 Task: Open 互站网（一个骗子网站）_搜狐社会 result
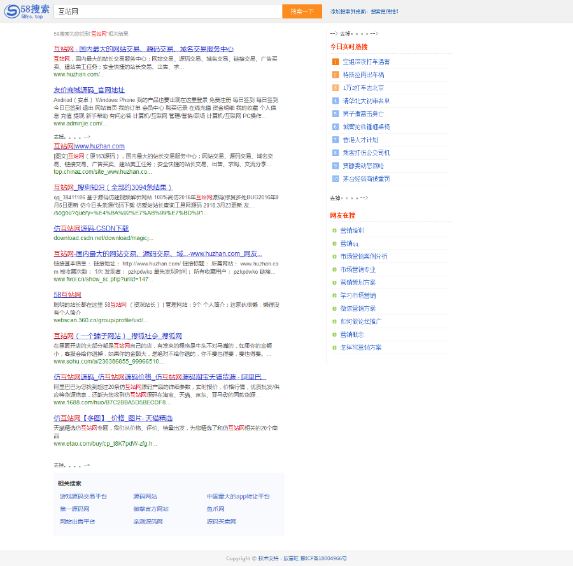pyautogui.click(x=118, y=336)
